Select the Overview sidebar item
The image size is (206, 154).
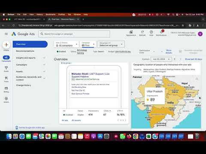(30, 44)
